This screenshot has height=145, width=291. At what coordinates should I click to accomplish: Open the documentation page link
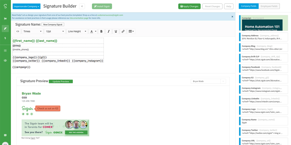point(79,18)
